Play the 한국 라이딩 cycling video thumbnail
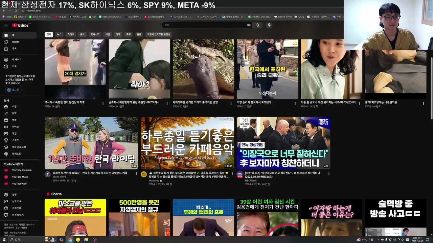Viewport: 433px width, 243px height. point(91,143)
